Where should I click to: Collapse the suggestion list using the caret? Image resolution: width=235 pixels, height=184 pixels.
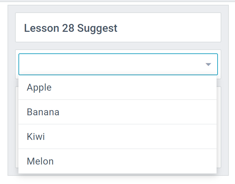(208, 64)
